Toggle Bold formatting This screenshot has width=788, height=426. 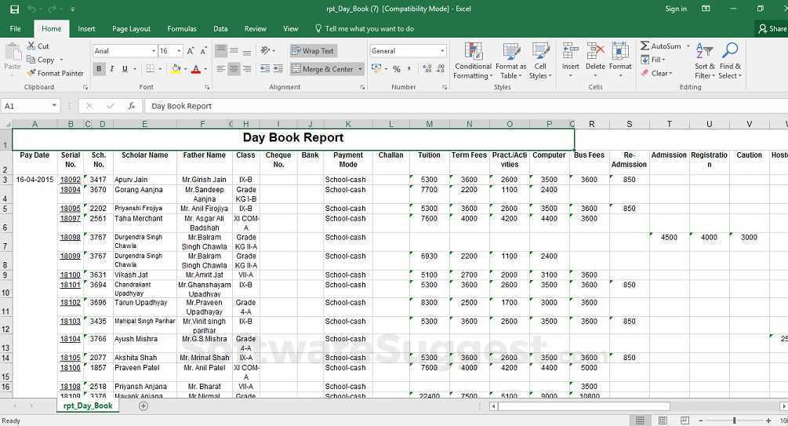[99, 69]
